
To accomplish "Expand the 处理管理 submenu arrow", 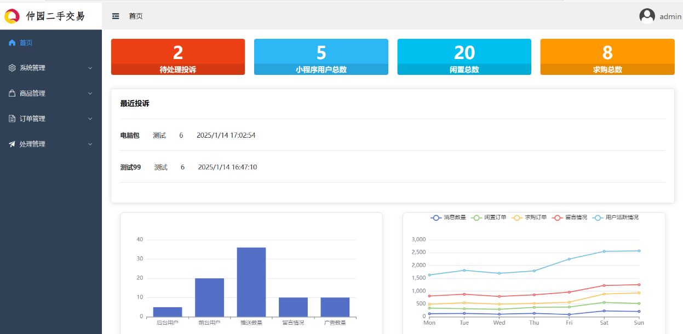I will [90, 144].
